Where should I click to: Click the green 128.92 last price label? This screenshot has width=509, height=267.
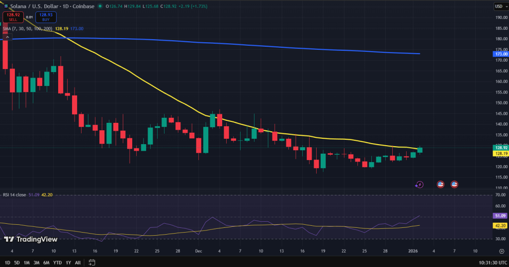(501, 148)
